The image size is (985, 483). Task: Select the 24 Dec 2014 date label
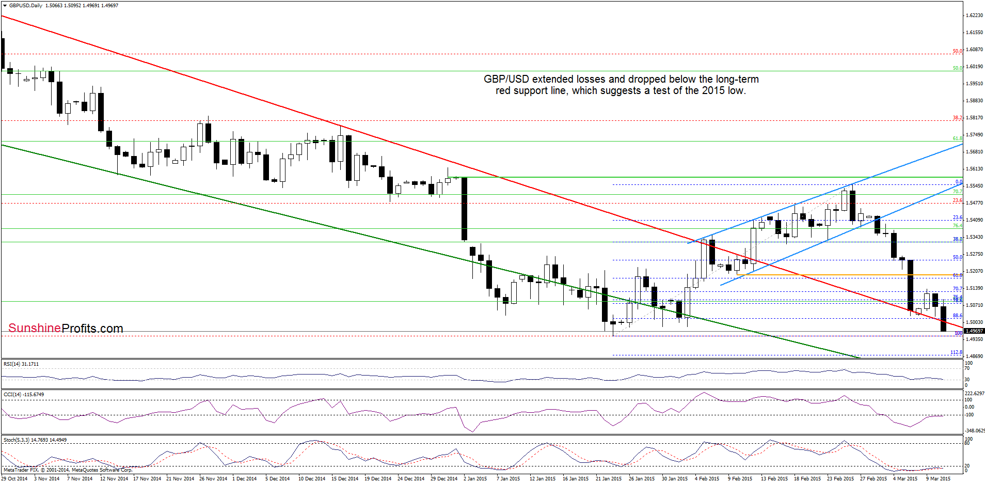point(411,479)
